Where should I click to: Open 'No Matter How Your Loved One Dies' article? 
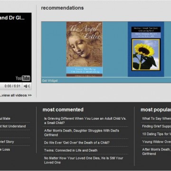pyautogui.click(x=84, y=160)
